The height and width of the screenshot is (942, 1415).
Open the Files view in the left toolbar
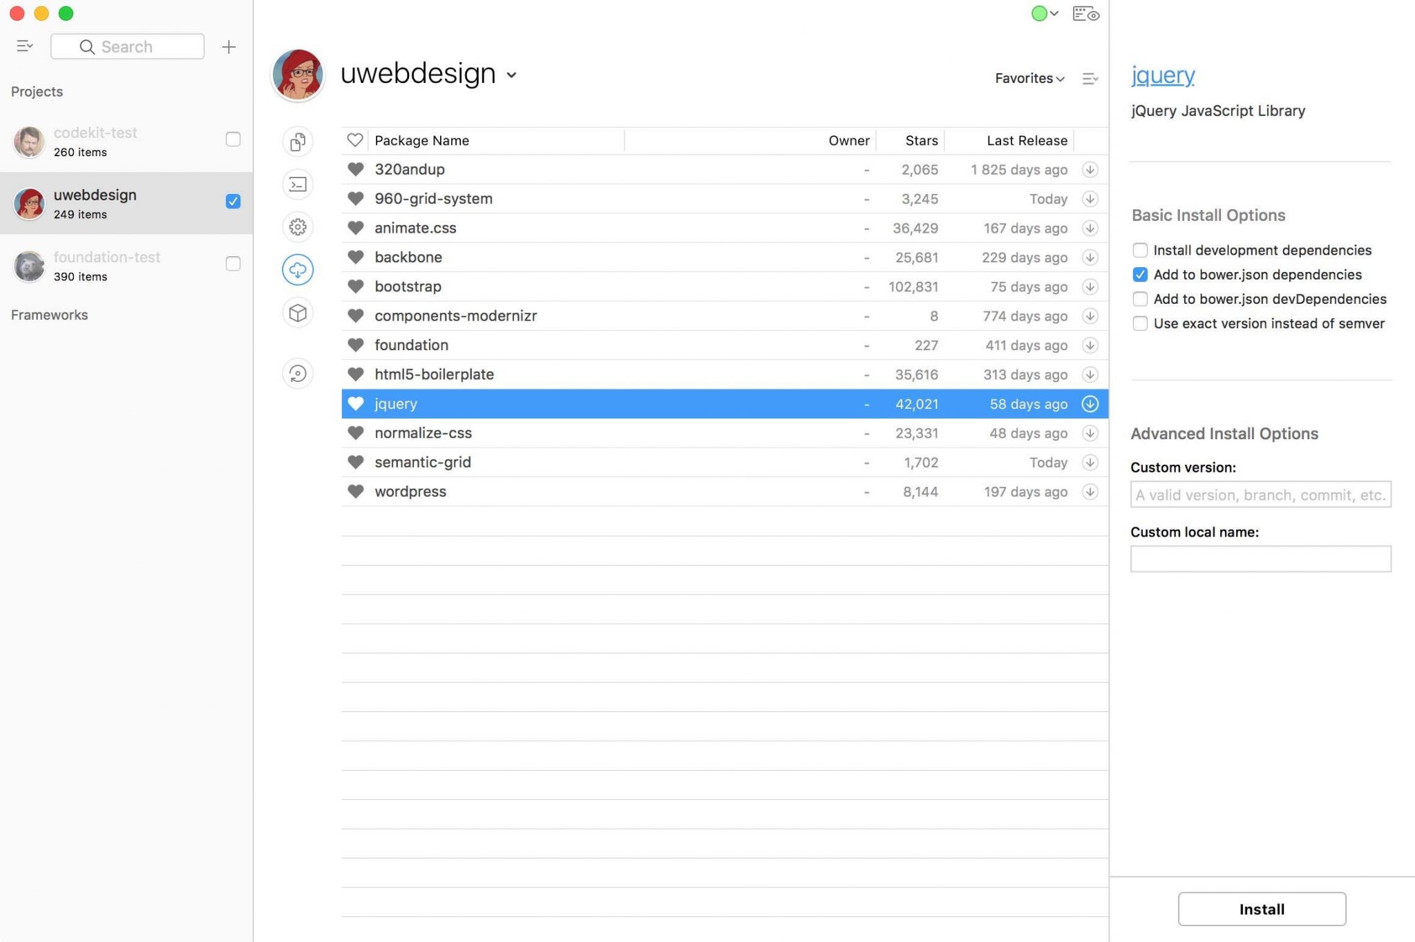(x=297, y=142)
